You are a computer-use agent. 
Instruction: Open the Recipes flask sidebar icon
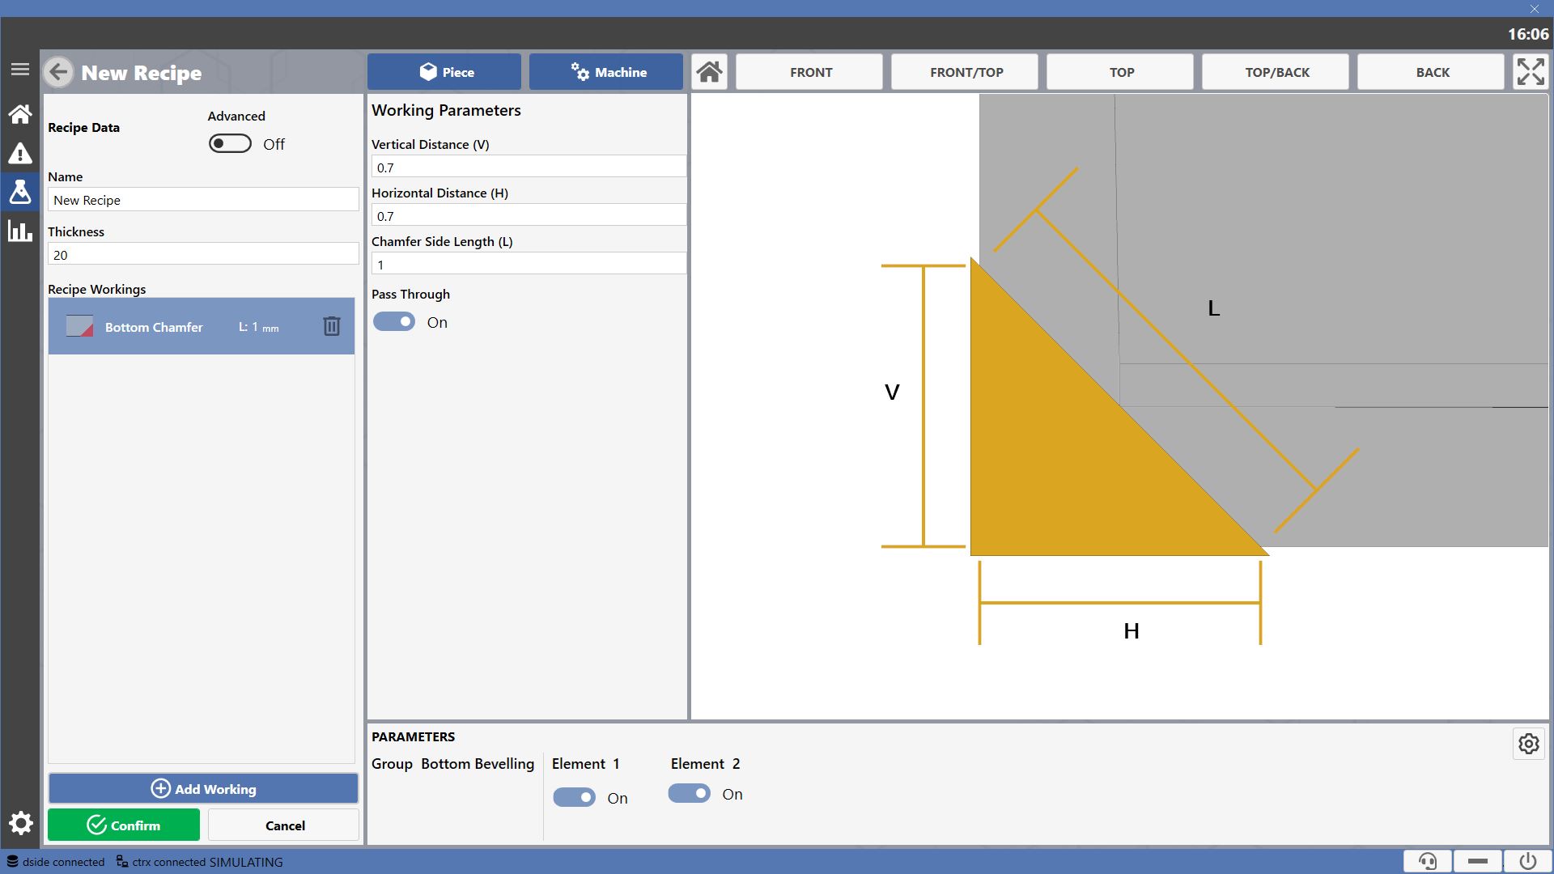tap(20, 192)
